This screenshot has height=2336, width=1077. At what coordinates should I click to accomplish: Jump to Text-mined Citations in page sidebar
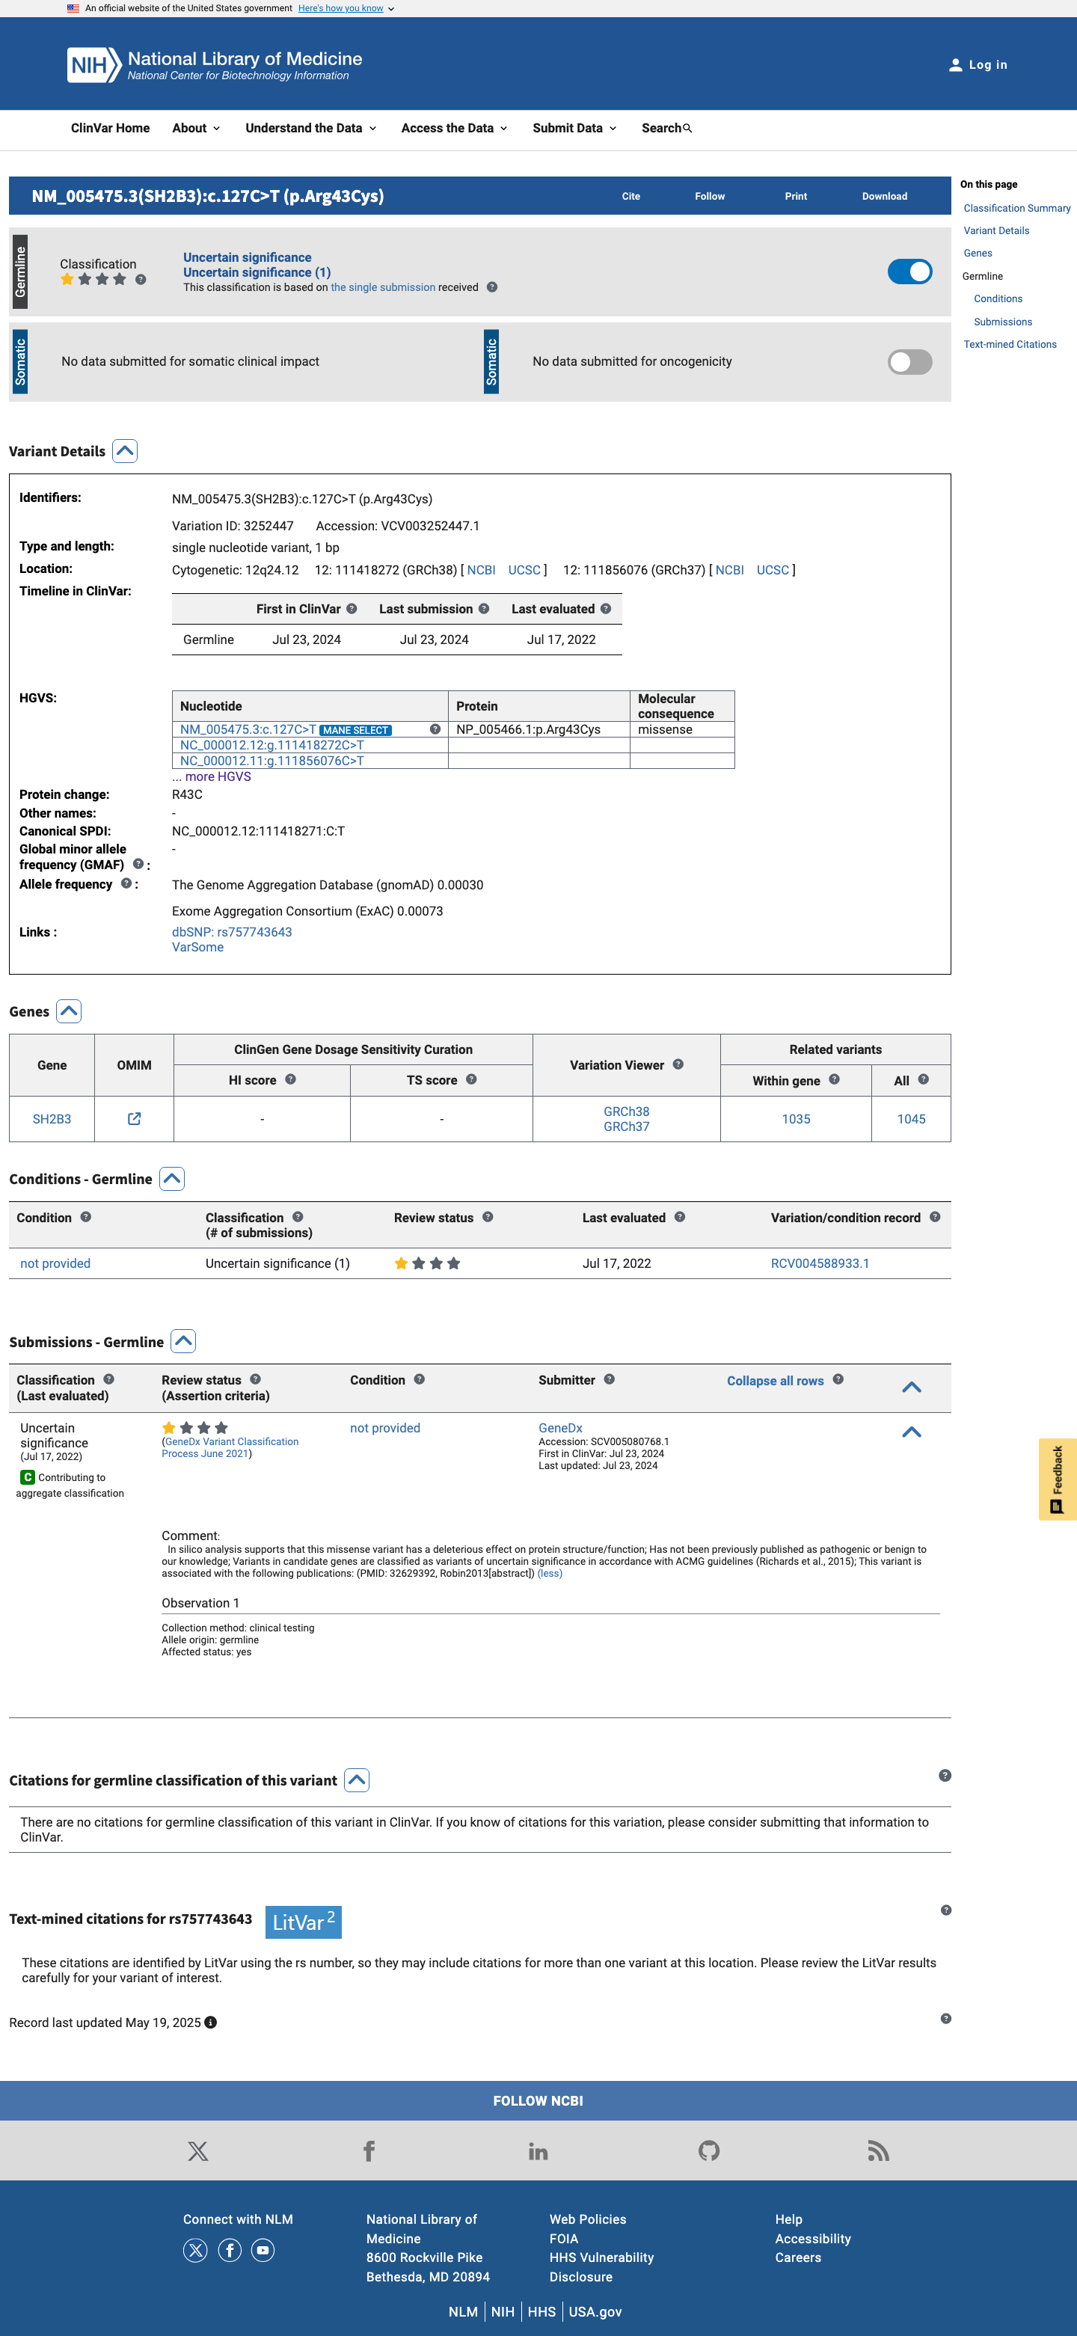point(1010,345)
